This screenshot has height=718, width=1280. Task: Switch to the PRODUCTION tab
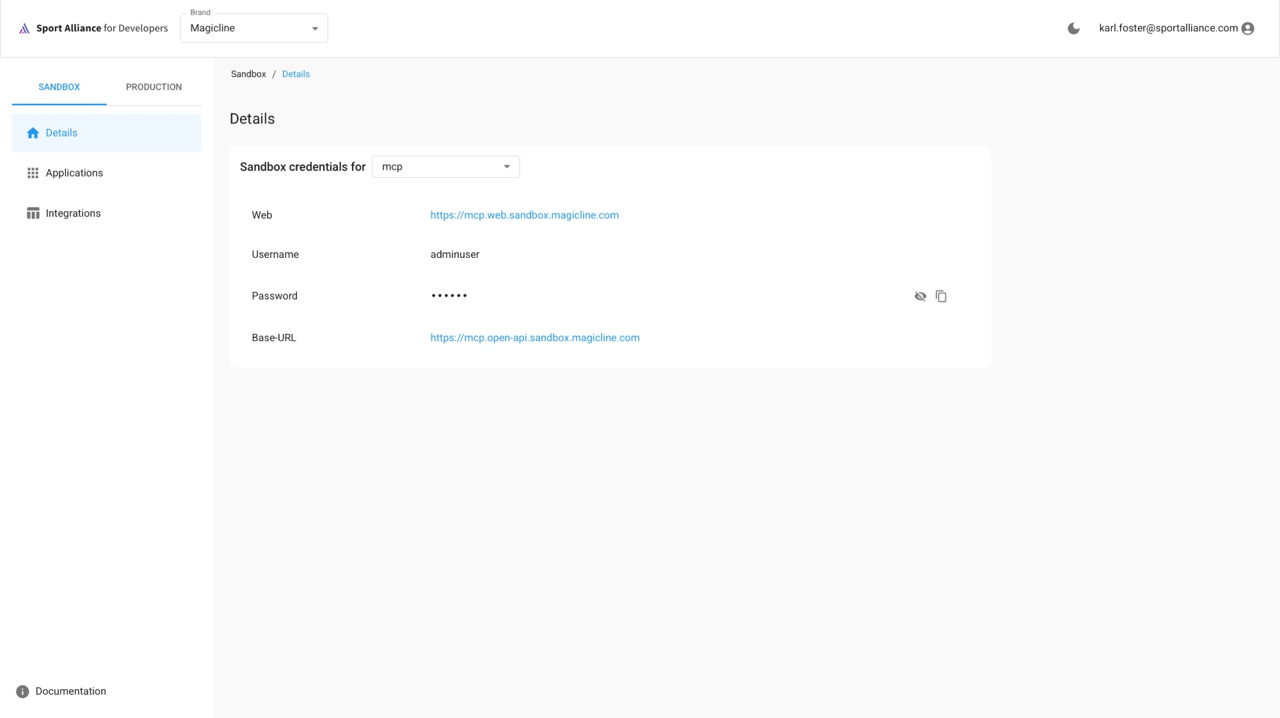(x=154, y=87)
